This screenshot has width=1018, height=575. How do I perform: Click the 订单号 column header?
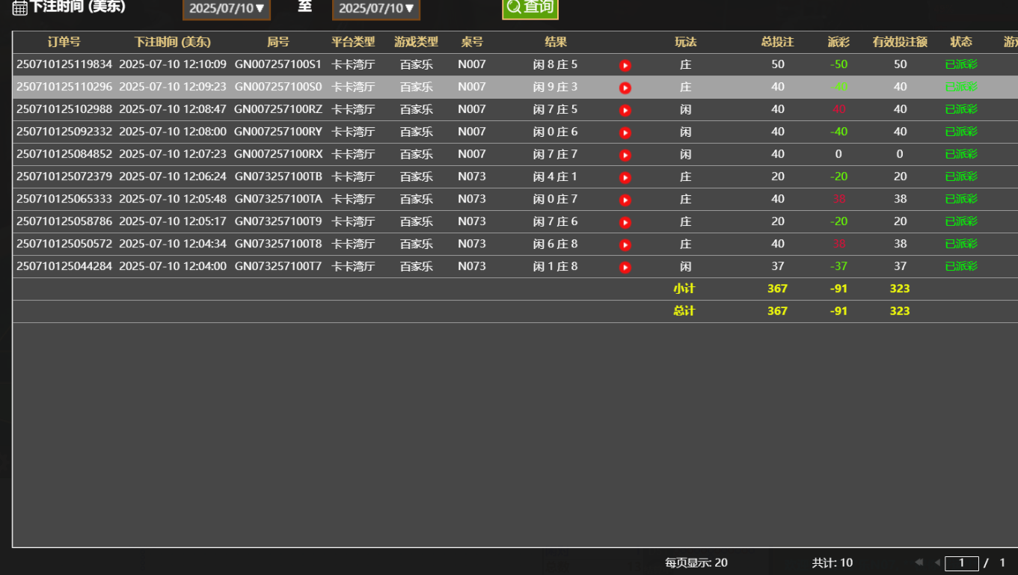pyautogui.click(x=64, y=43)
